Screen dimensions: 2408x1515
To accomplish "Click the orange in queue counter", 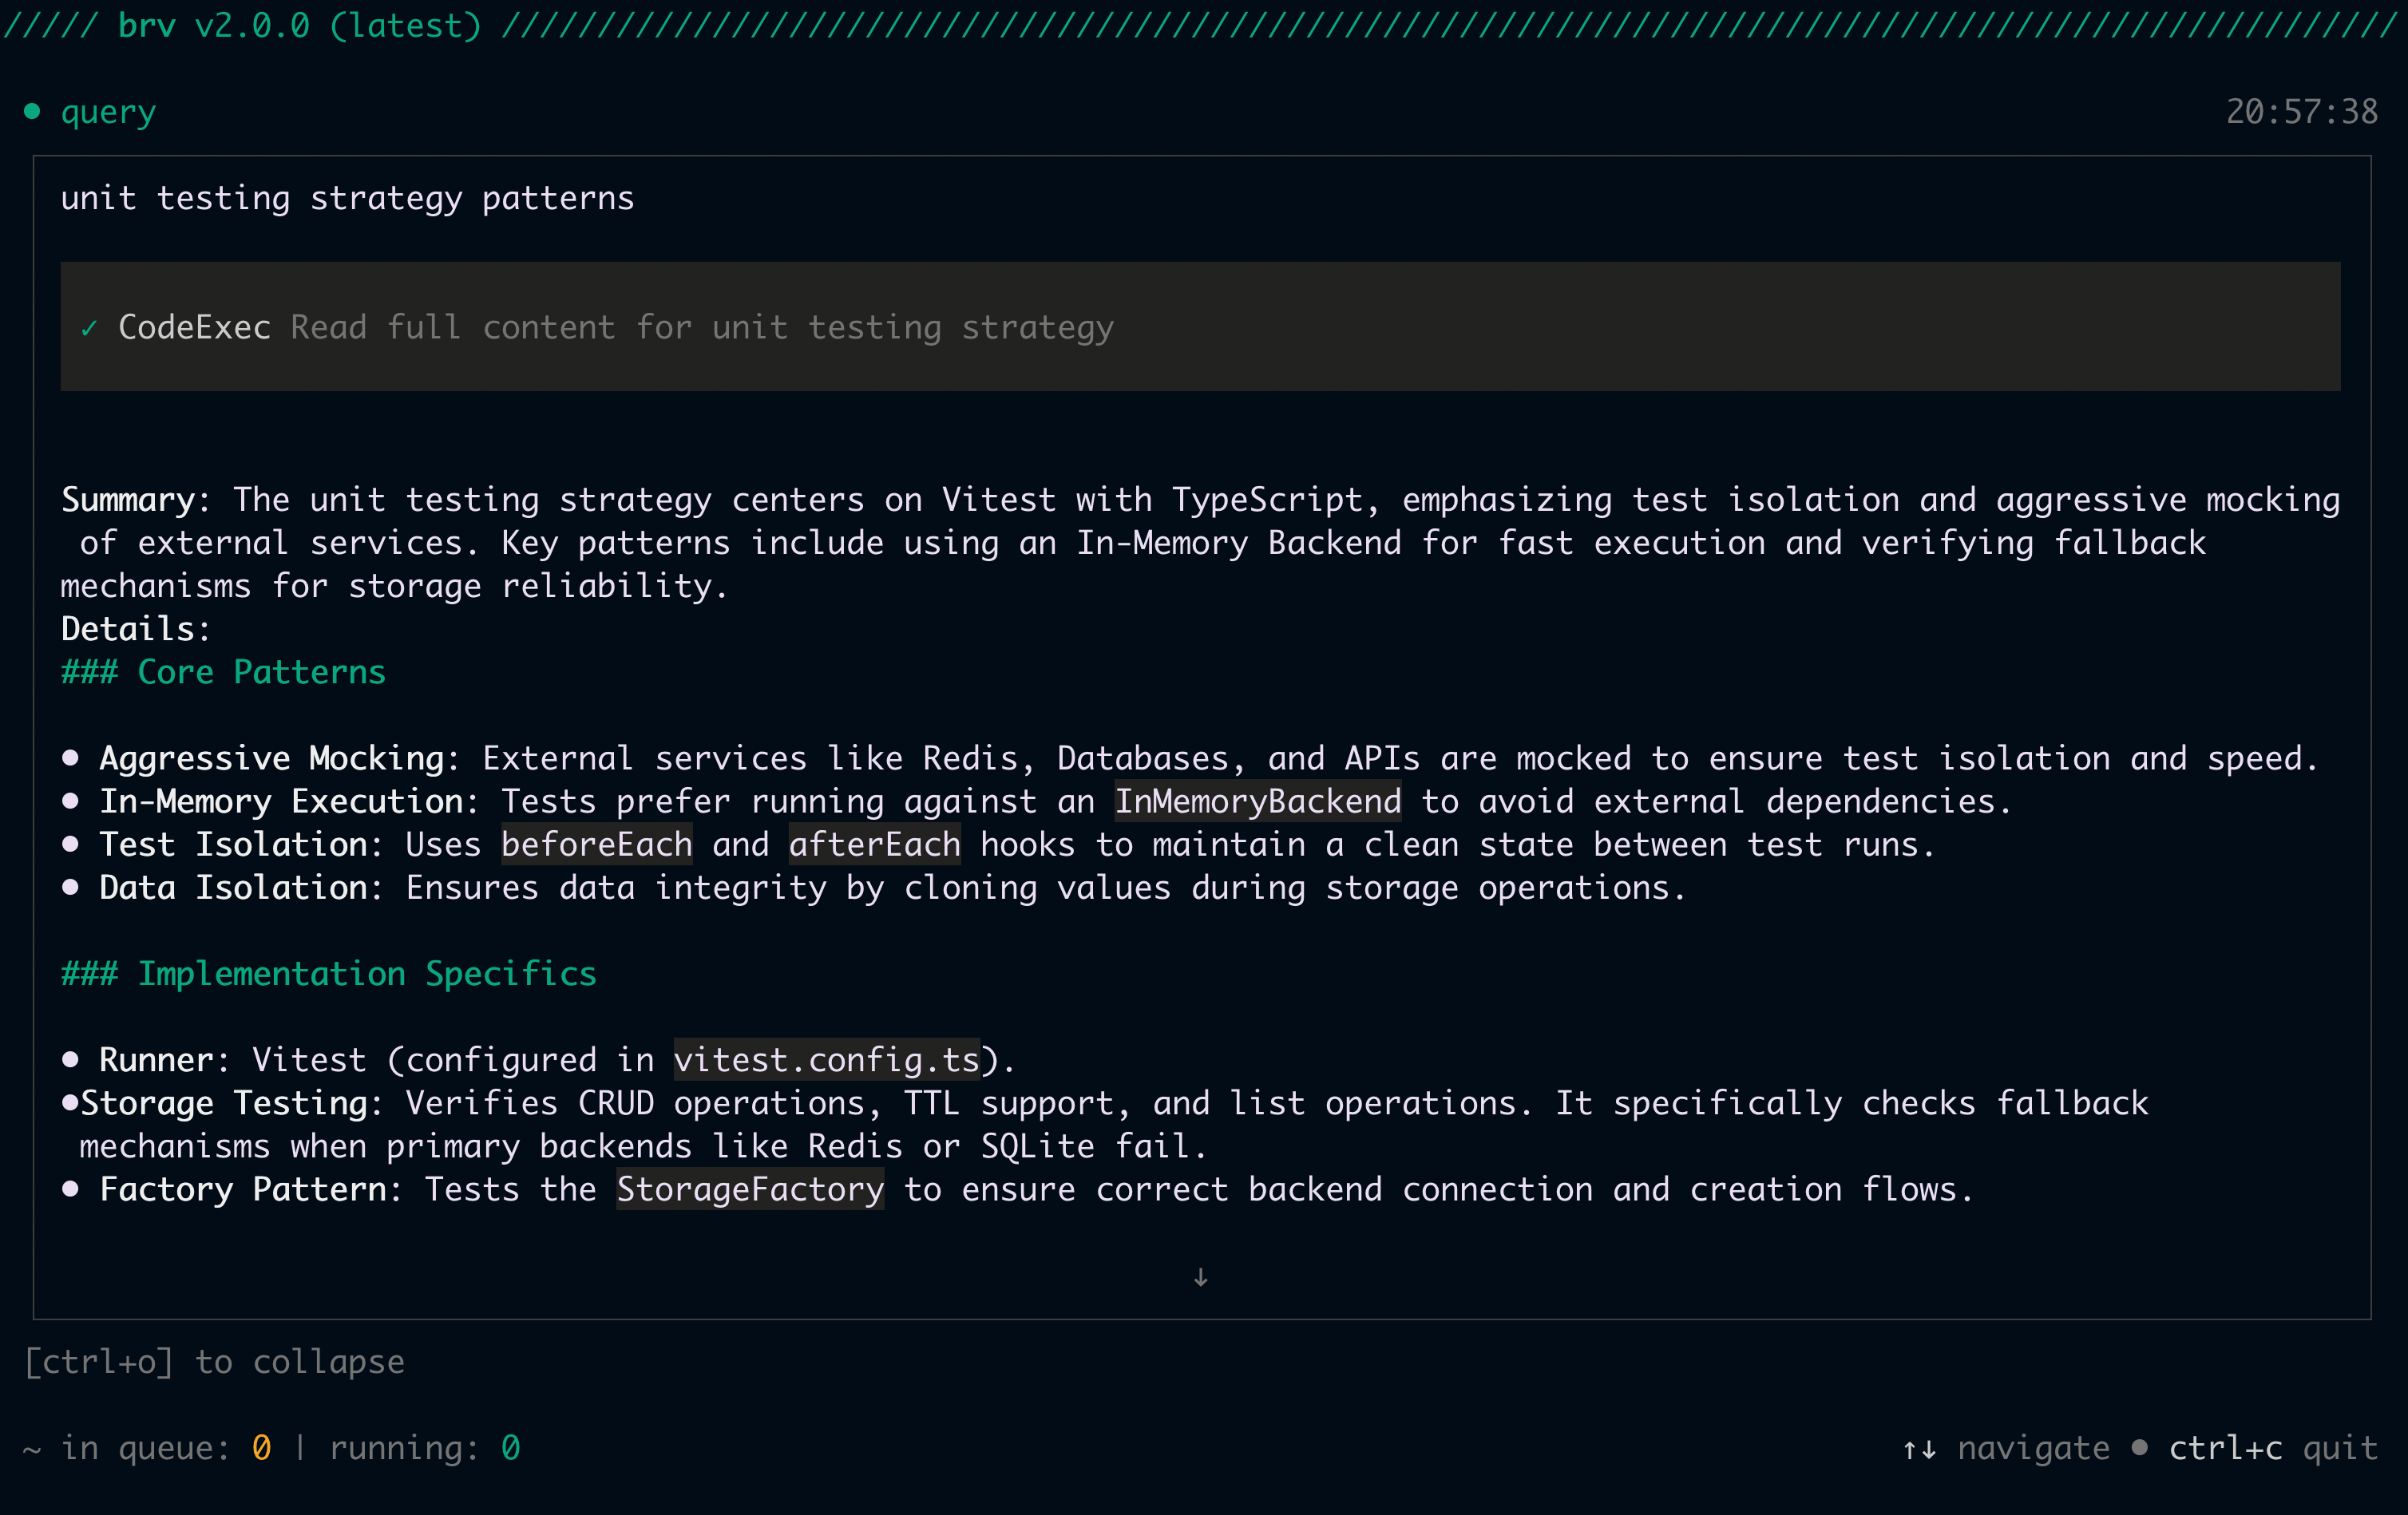I will pyautogui.click(x=261, y=1447).
